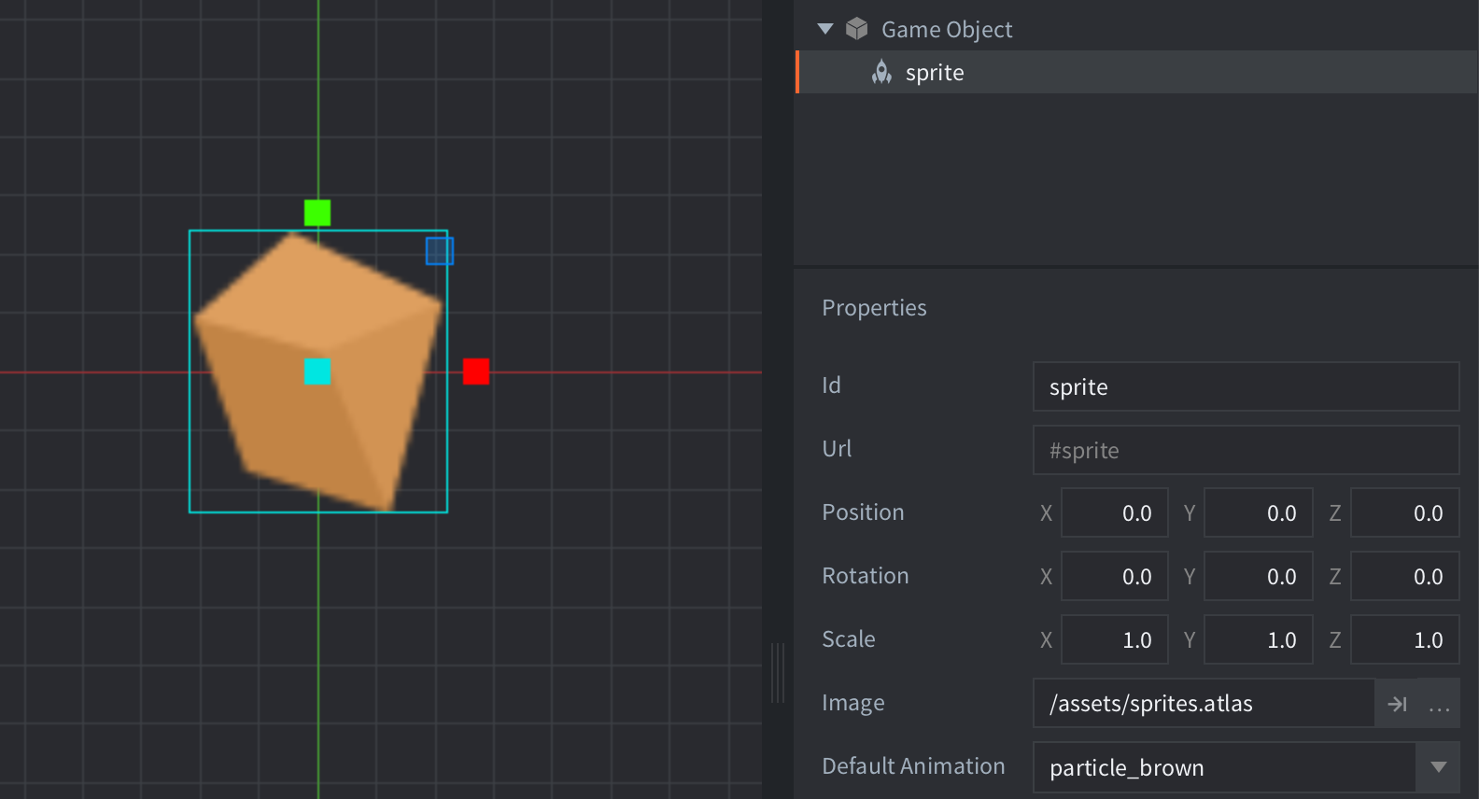Click the Id text field

[x=1246, y=386]
